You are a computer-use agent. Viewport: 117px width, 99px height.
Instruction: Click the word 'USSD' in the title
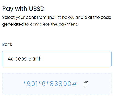(37, 9)
